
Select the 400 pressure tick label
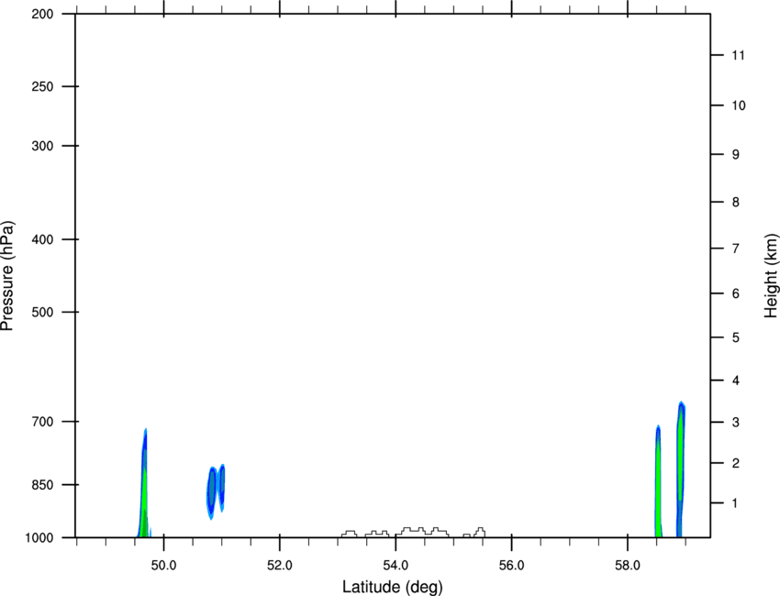click(42, 239)
